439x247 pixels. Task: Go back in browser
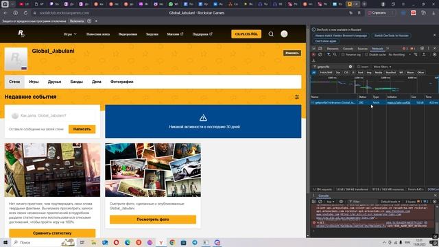pyautogui.click(x=5, y=13)
